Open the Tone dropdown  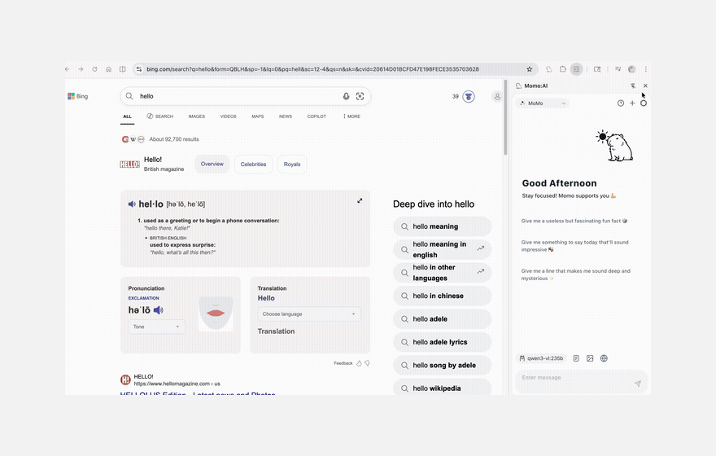pyautogui.click(x=156, y=327)
